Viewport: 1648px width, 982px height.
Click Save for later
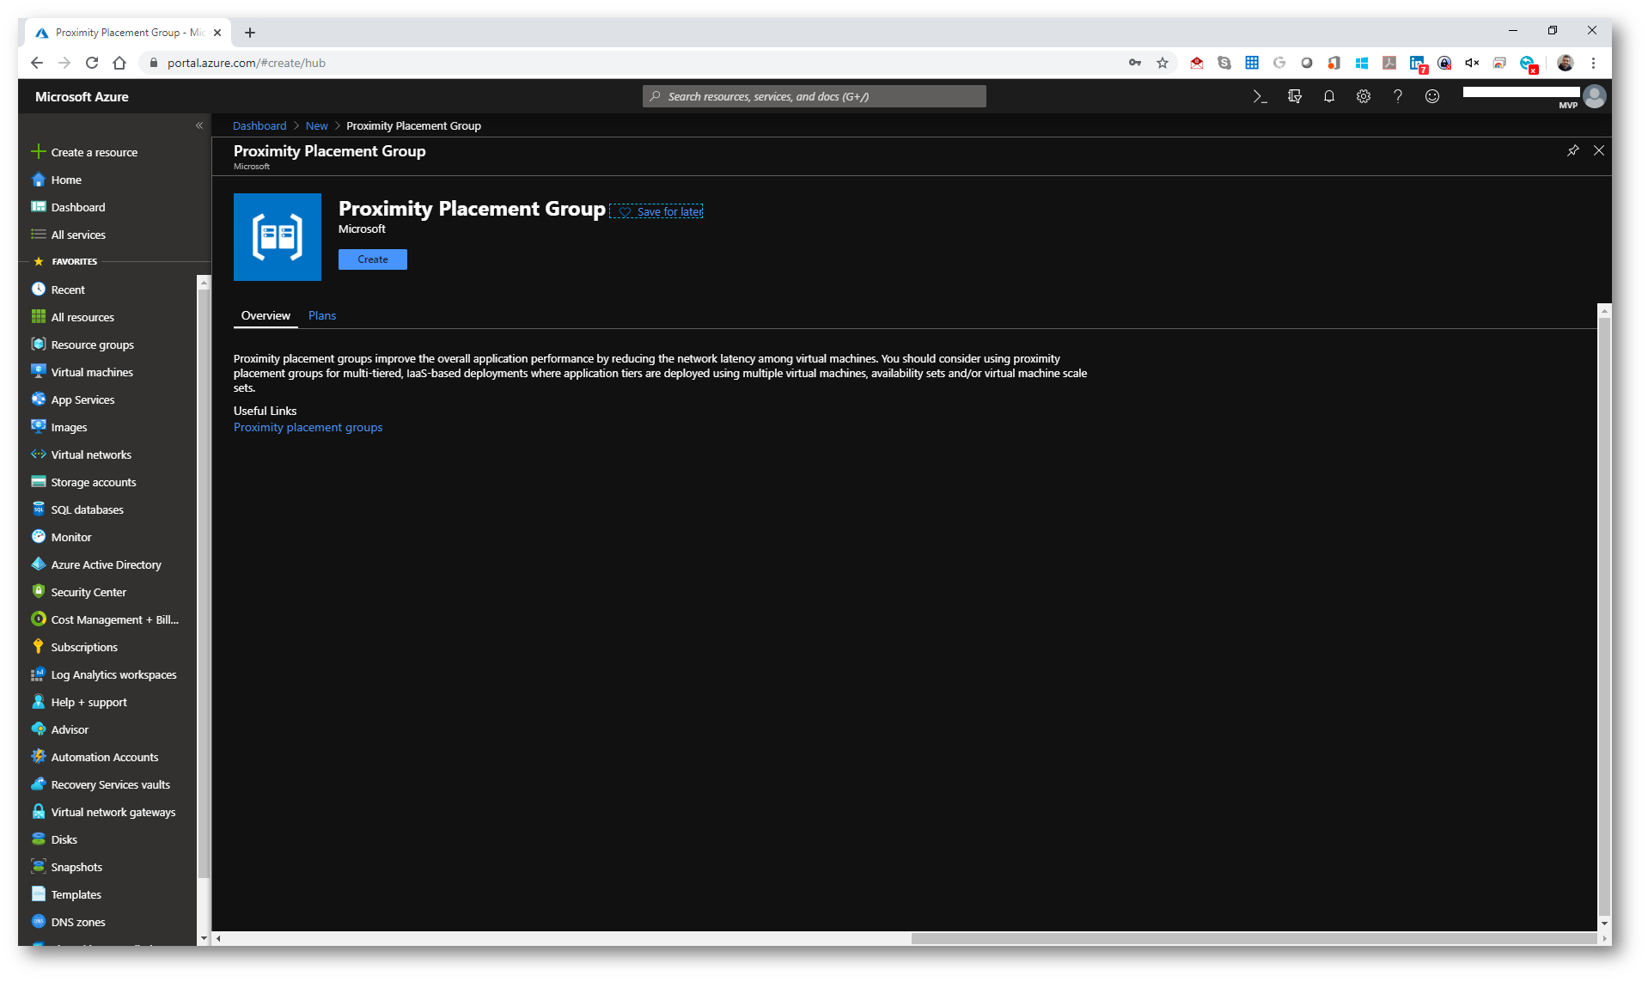pyautogui.click(x=656, y=211)
